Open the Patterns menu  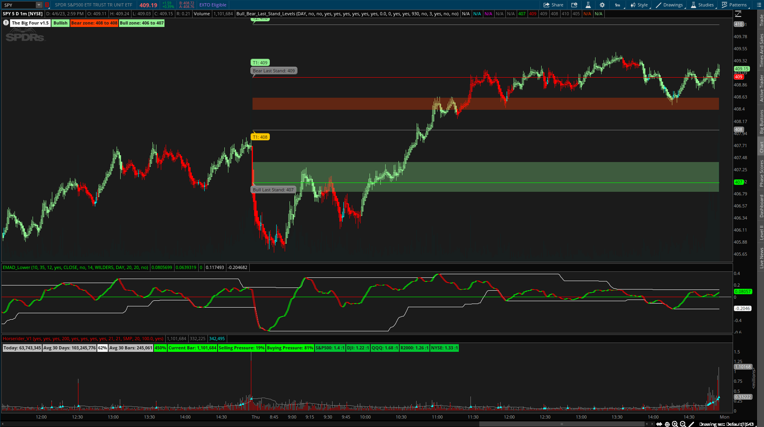point(734,5)
